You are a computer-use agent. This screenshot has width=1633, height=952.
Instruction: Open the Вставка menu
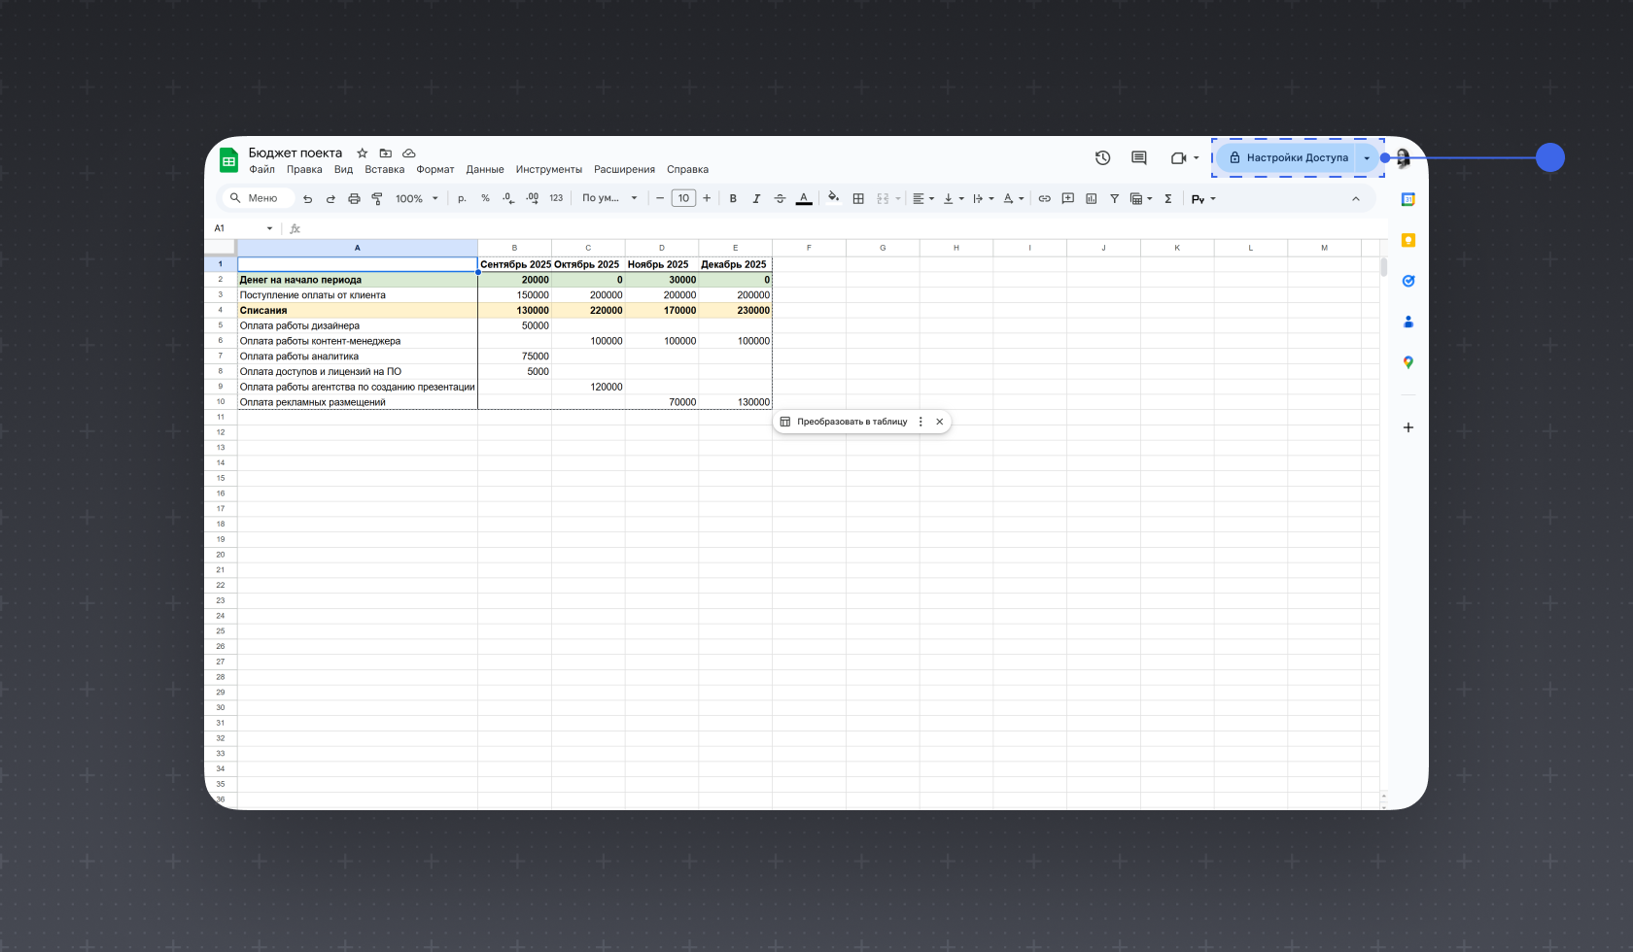pos(384,169)
